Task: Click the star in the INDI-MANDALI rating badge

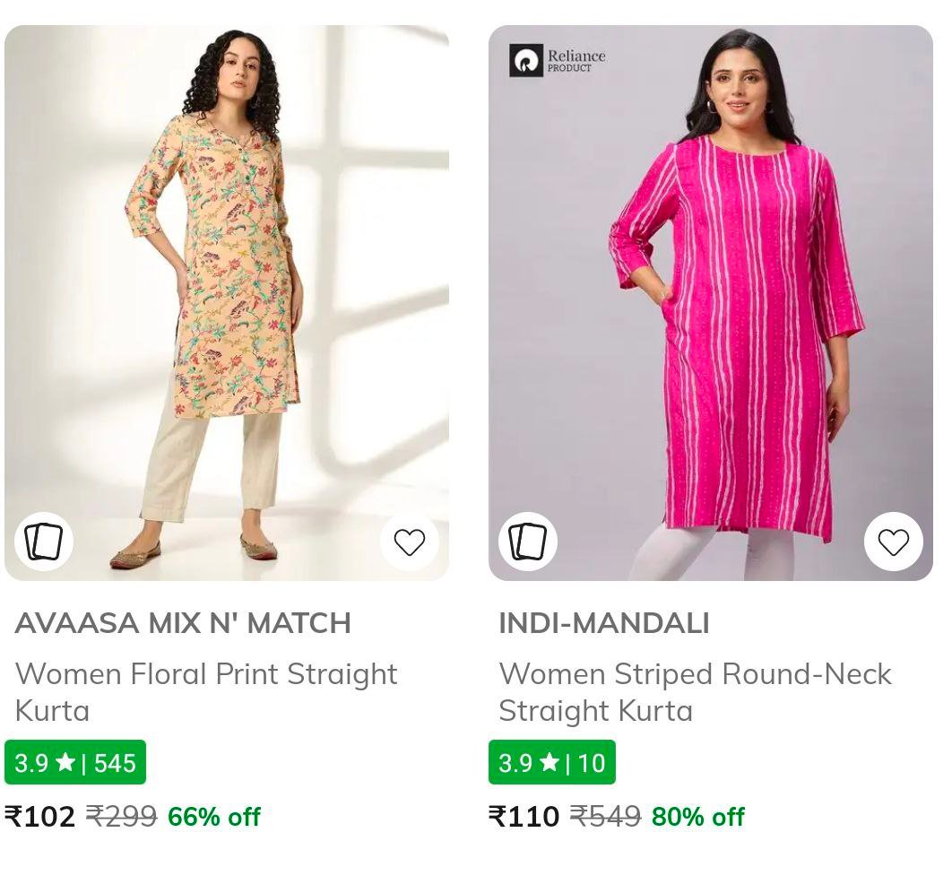Action: (550, 762)
